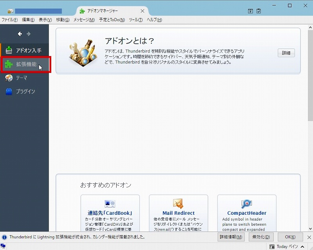Open the ファイル menu

click(10, 20)
